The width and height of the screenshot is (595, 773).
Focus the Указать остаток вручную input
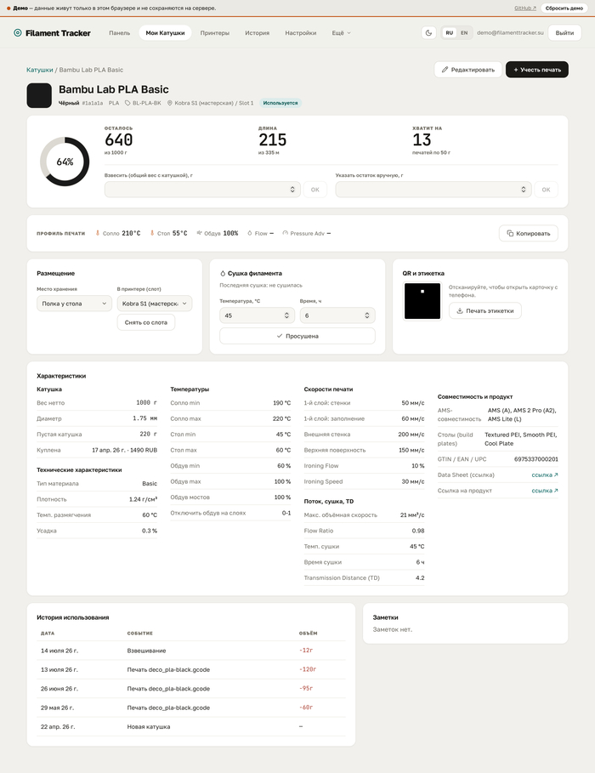pyautogui.click(x=433, y=190)
